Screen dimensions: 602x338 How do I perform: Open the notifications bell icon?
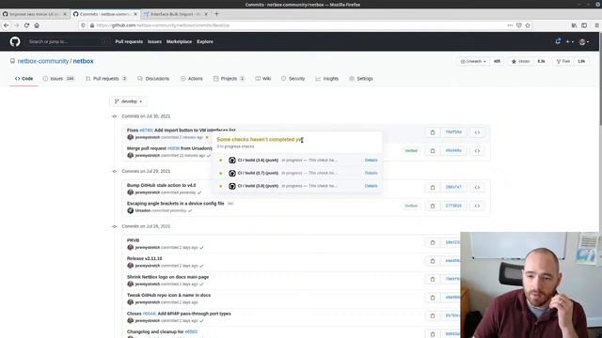[x=558, y=41]
